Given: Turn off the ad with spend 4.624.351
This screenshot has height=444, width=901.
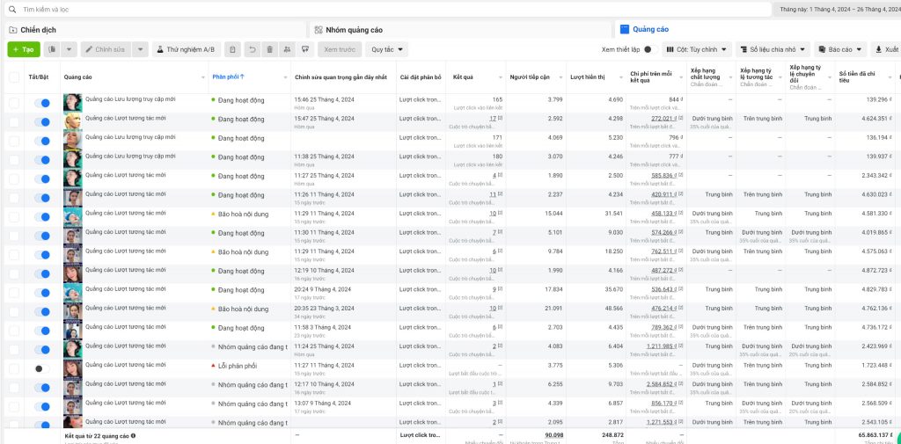Looking at the screenshot, I should tap(42, 122).
